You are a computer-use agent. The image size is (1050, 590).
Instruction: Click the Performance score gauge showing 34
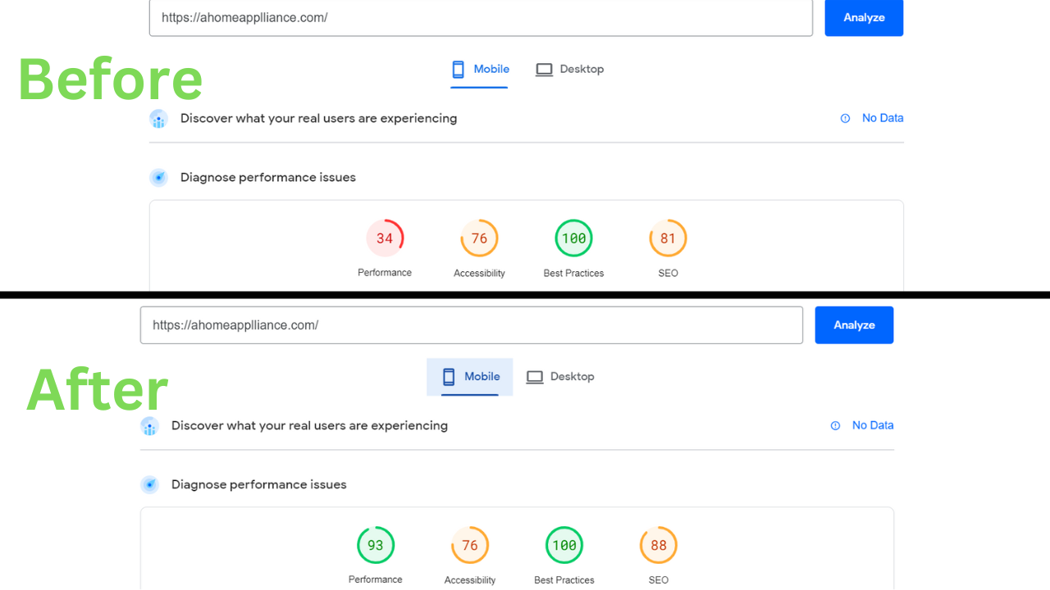(385, 238)
